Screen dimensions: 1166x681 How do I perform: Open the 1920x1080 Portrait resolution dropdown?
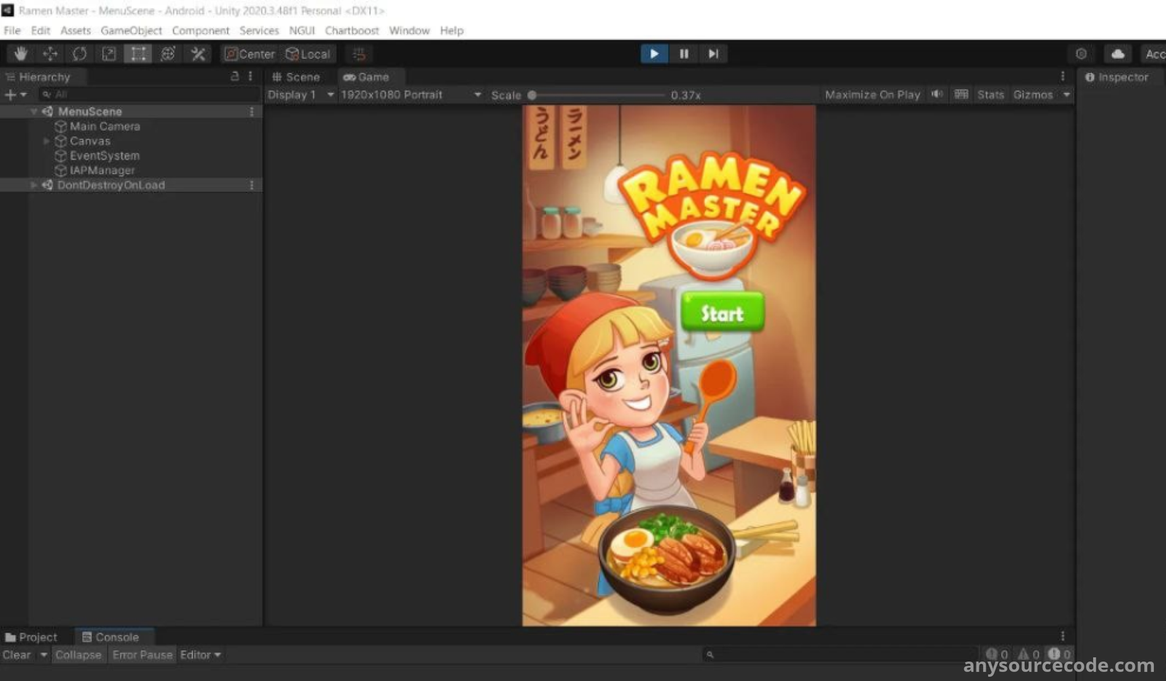410,95
